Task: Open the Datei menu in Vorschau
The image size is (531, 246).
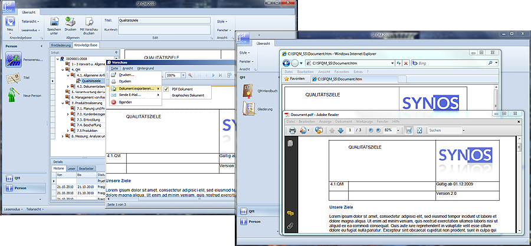Action: pos(114,68)
